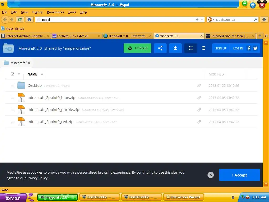Click the zip file icon for the blue zip
Viewport: 269px width, 202px height.
[21, 98]
